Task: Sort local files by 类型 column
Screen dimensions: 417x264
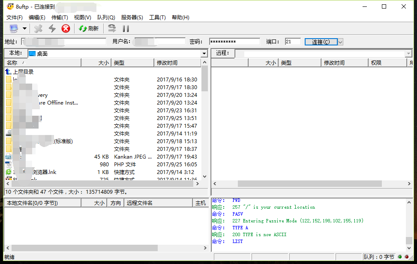Action: pos(132,63)
